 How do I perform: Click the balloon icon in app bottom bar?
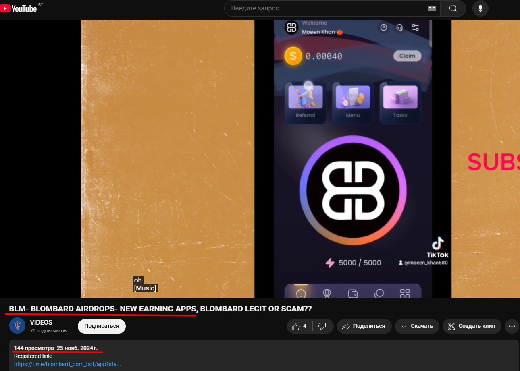pos(327,294)
